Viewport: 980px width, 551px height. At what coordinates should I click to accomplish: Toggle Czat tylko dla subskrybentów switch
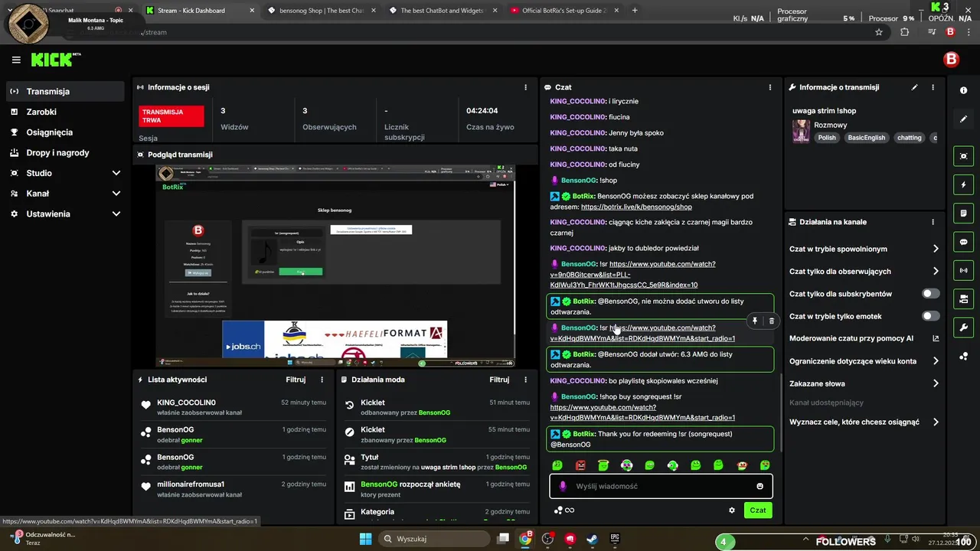point(930,294)
